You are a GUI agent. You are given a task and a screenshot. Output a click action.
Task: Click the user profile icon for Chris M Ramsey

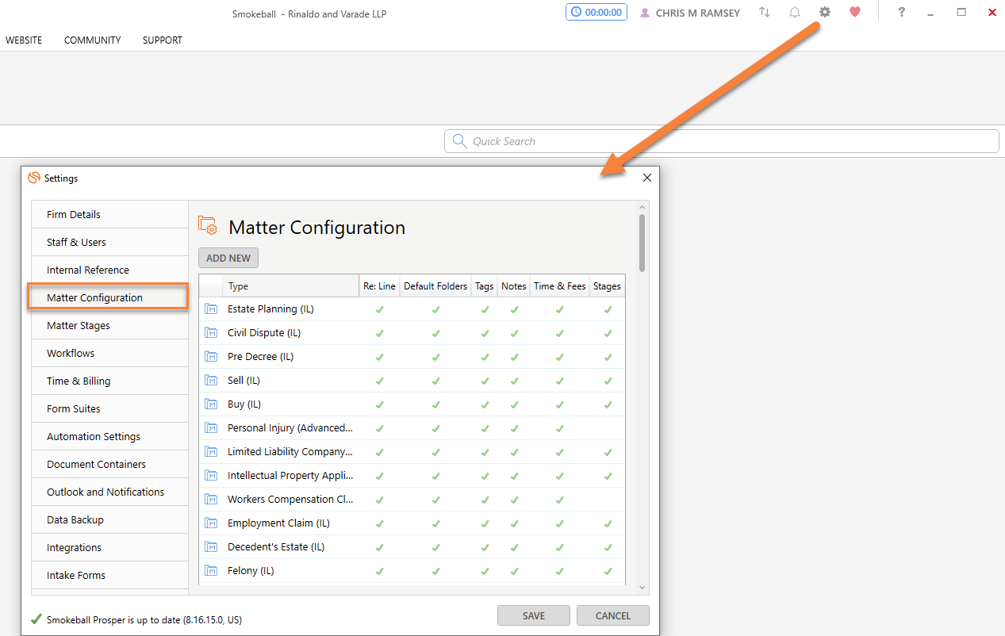(x=645, y=13)
